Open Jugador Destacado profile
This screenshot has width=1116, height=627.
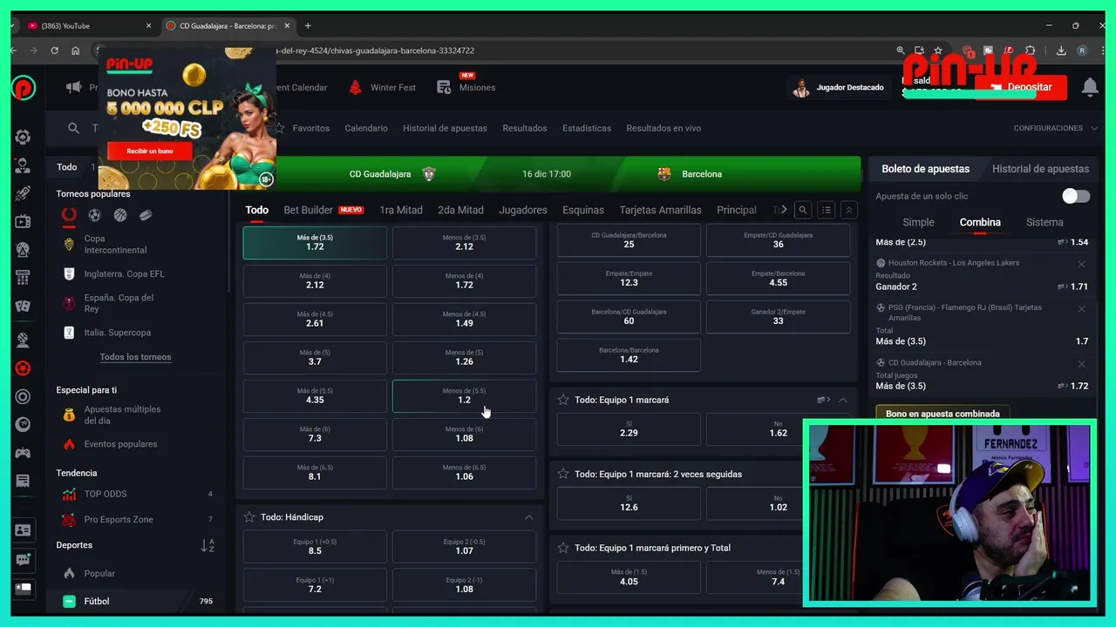[840, 87]
